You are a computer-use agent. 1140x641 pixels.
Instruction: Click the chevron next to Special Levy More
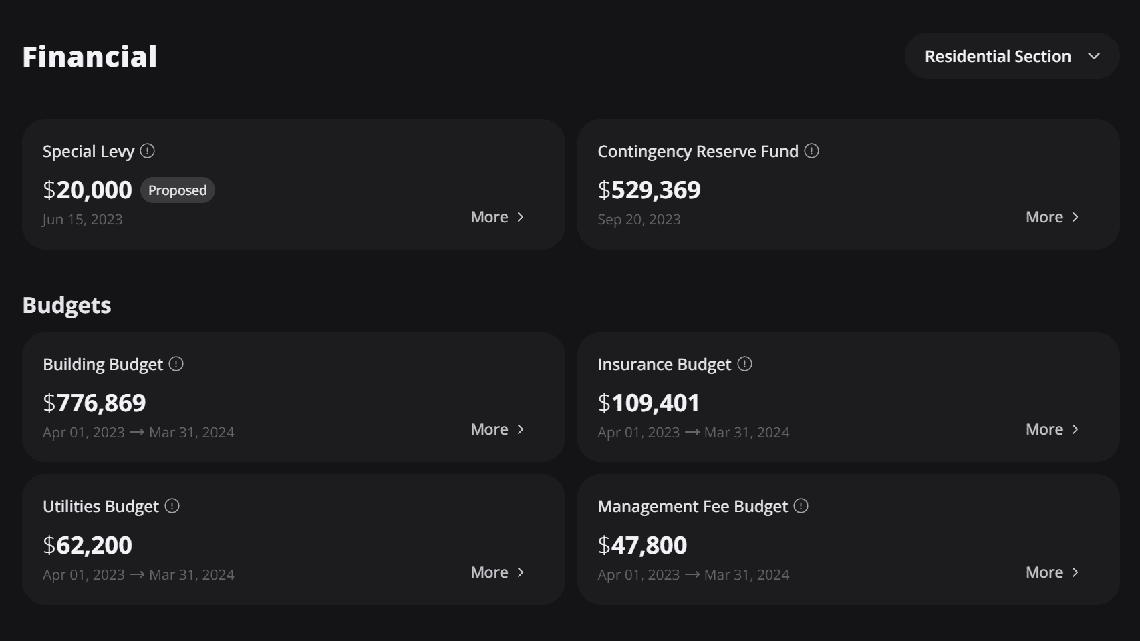click(x=520, y=217)
